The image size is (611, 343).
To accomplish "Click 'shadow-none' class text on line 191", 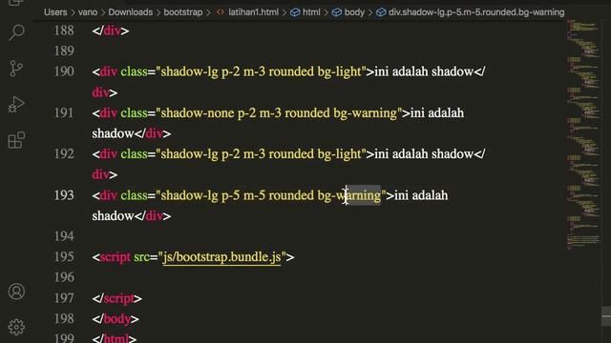I will click(197, 113).
